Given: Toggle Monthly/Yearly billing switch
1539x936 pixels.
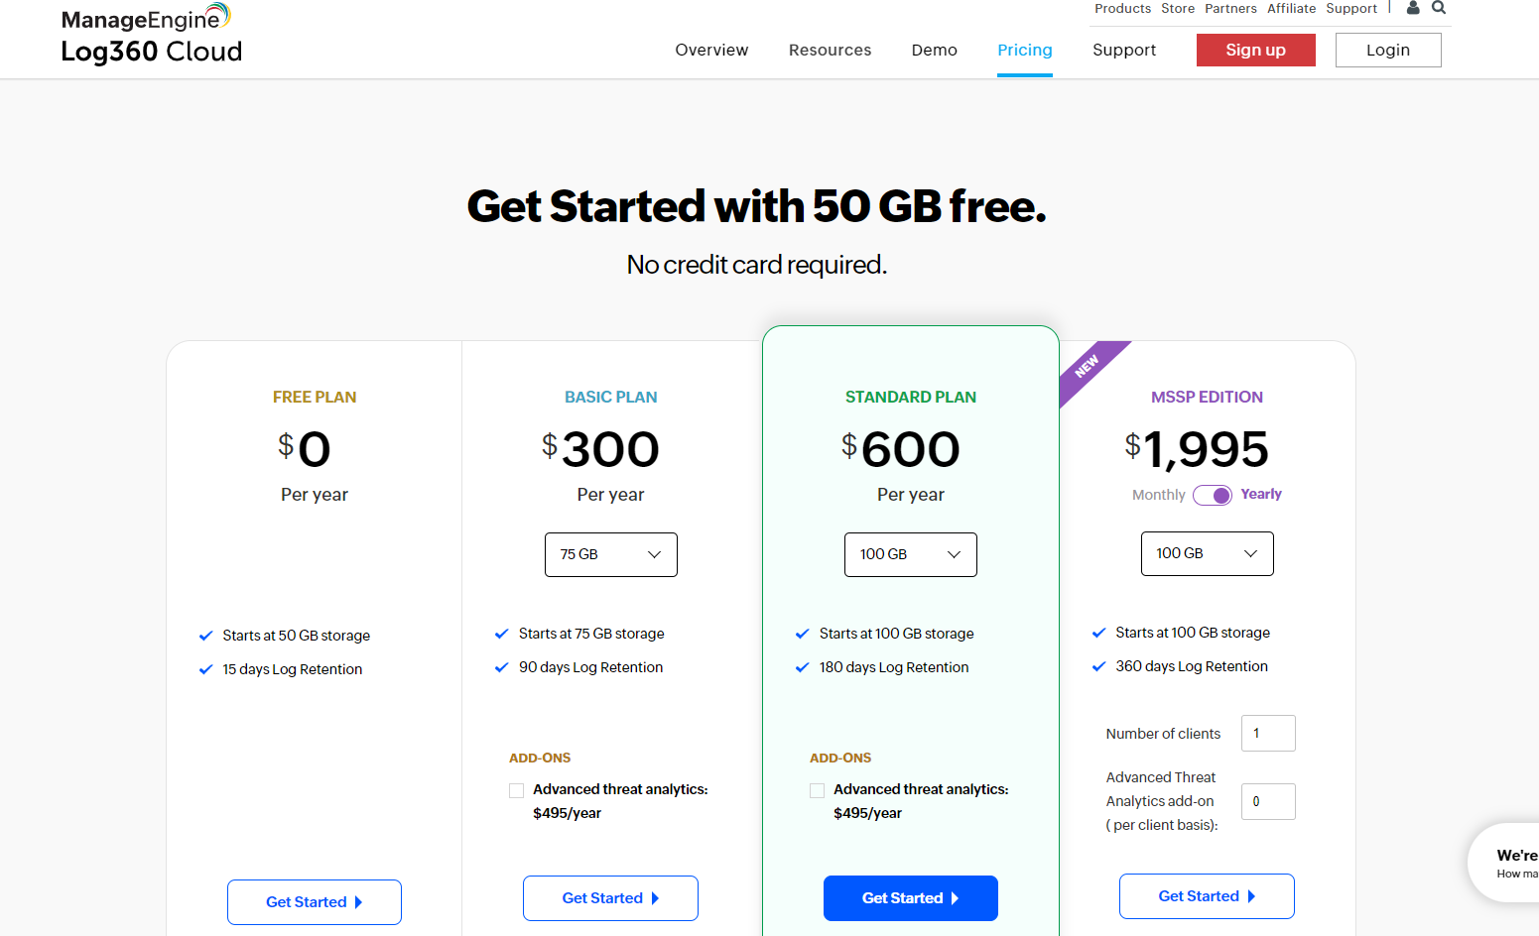Looking at the screenshot, I should [x=1213, y=495].
